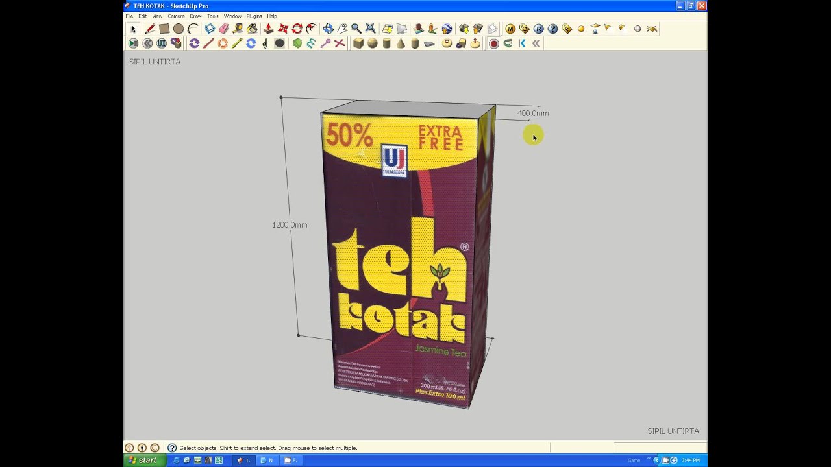Click the green play animation icon
The height and width of the screenshot is (467, 831).
[133, 43]
